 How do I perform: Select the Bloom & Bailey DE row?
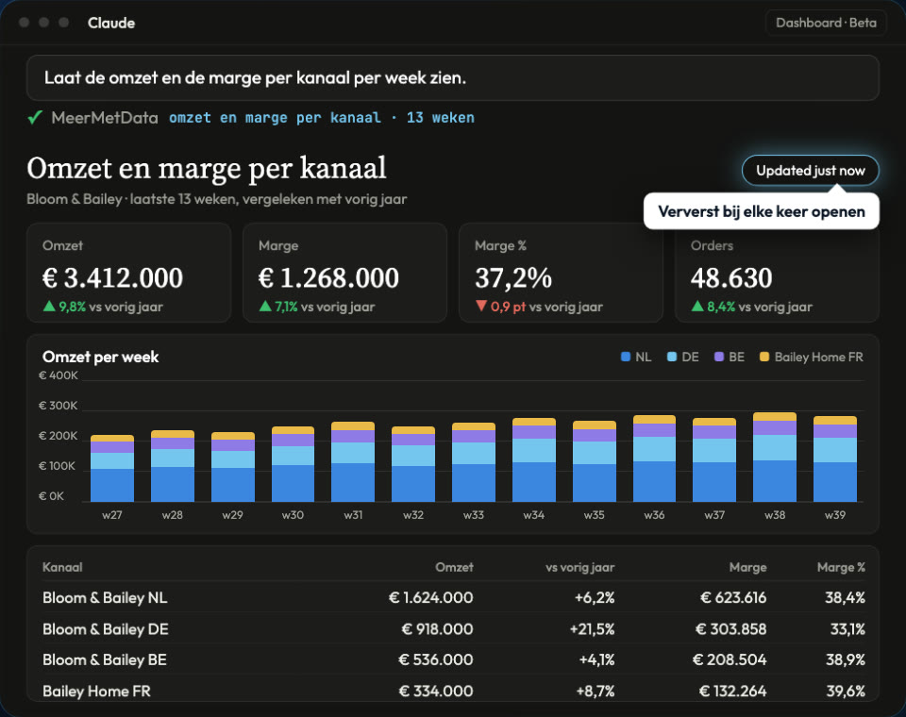[454, 628]
